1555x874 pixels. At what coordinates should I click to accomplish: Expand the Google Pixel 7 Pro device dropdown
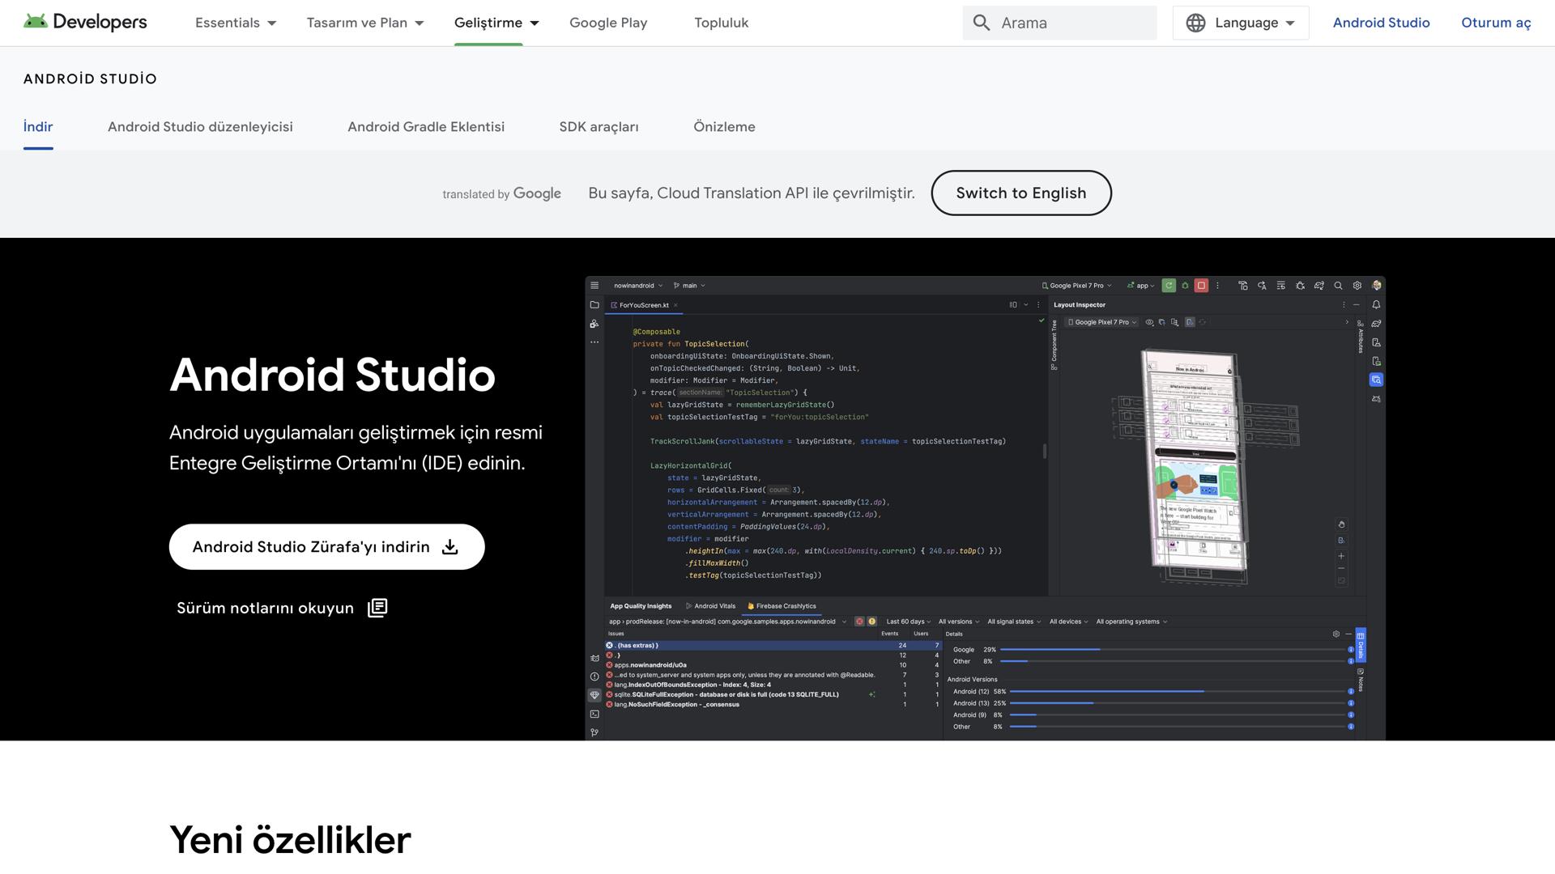click(x=1077, y=285)
